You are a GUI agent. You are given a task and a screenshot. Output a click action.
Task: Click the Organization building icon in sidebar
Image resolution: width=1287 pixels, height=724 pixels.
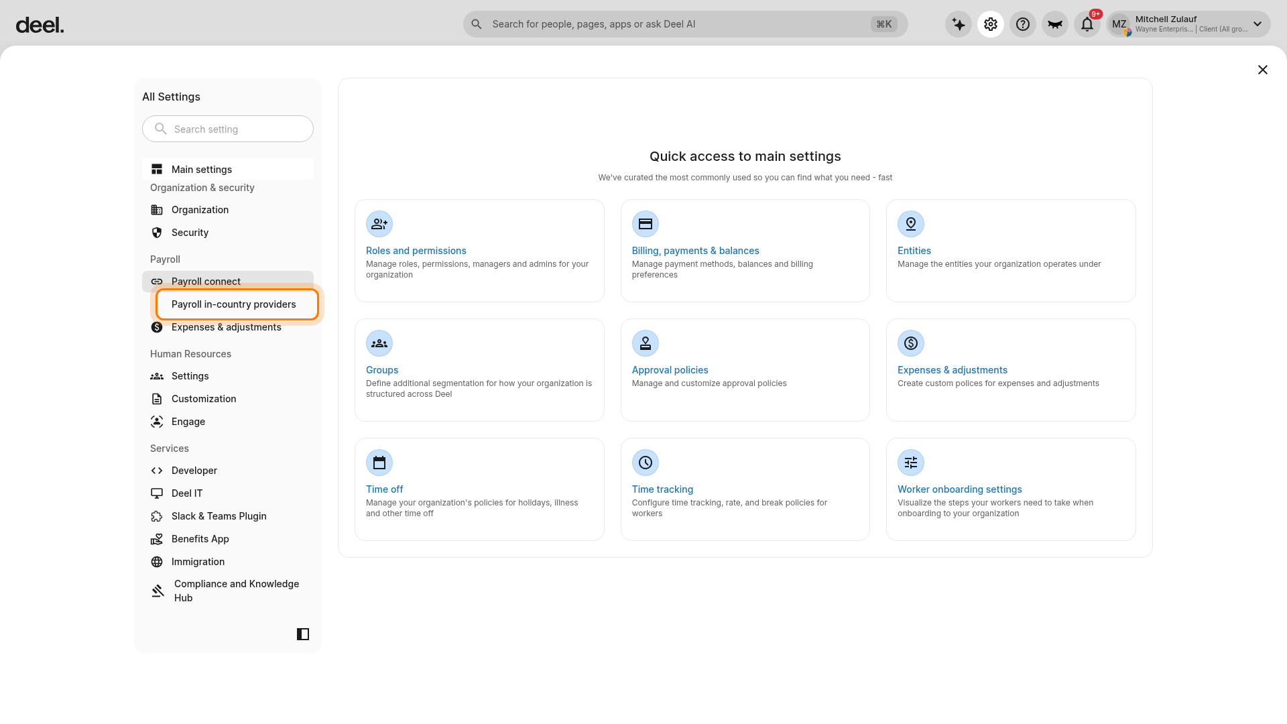tap(157, 210)
